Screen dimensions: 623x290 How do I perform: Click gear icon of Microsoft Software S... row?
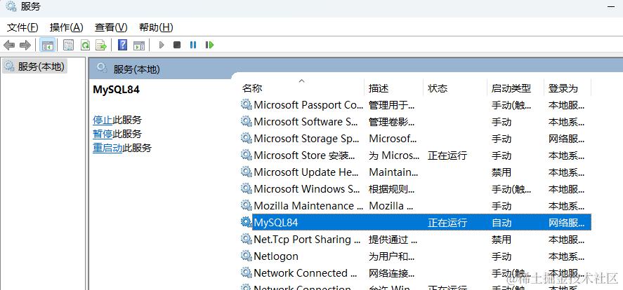coord(247,122)
